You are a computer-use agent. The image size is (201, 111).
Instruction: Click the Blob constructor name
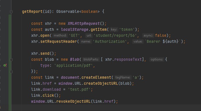pos(74,59)
